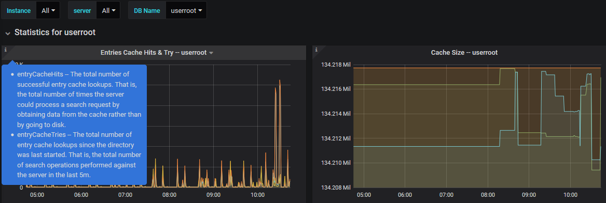Click the 10:00 label on Cache Size chart

pos(571,195)
